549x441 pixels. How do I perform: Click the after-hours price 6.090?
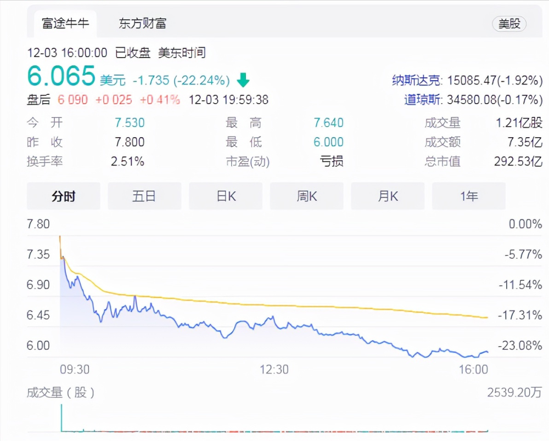point(72,100)
